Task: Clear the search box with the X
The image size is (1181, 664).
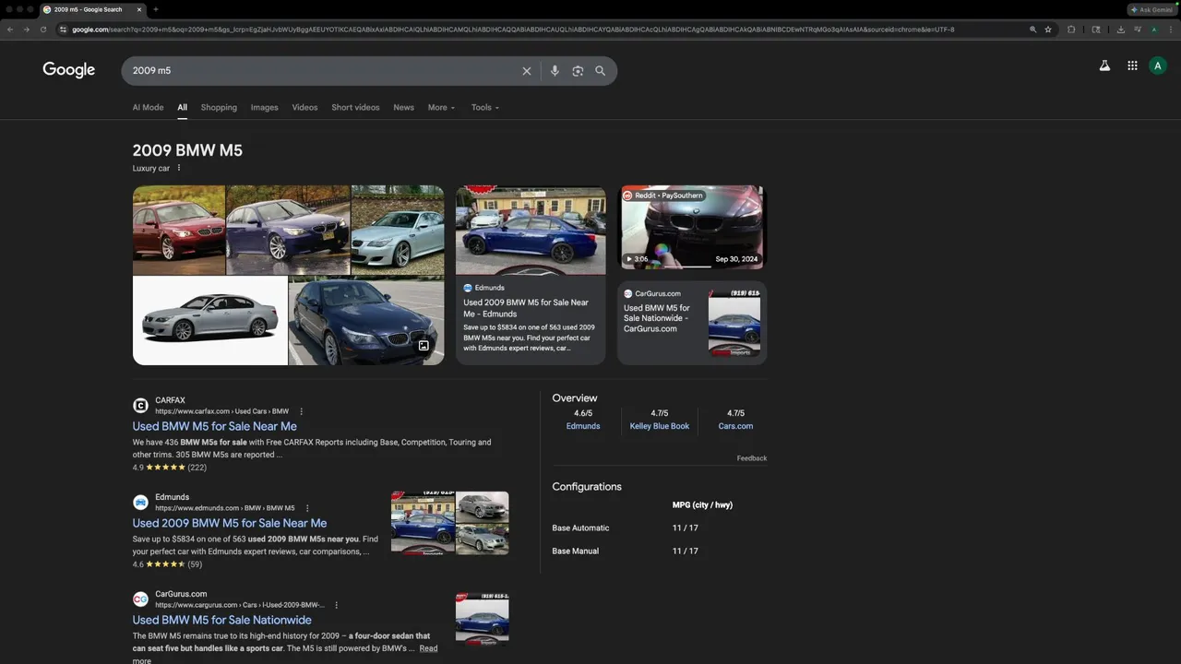Action: 527,71
